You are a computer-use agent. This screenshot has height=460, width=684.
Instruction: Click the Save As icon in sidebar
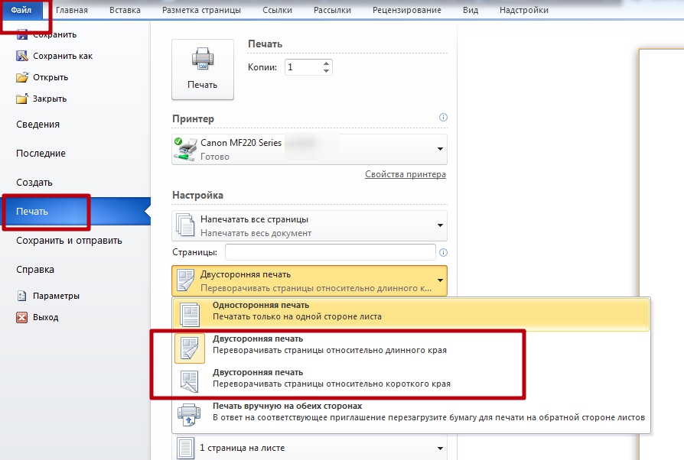coord(22,56)
